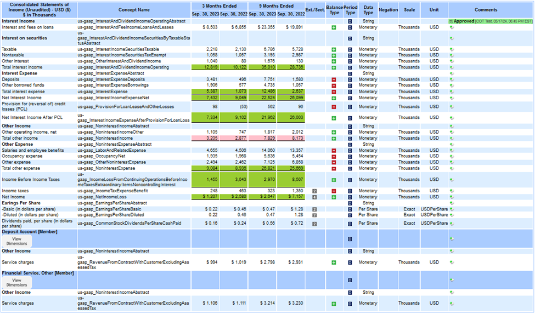Click View Dimensions under Deposit Account [Member]
535x314 pixels.
17,242
